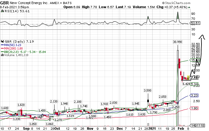Click the Chg +0.37 (+5.43%) value
209x131 pixels.
172,7
